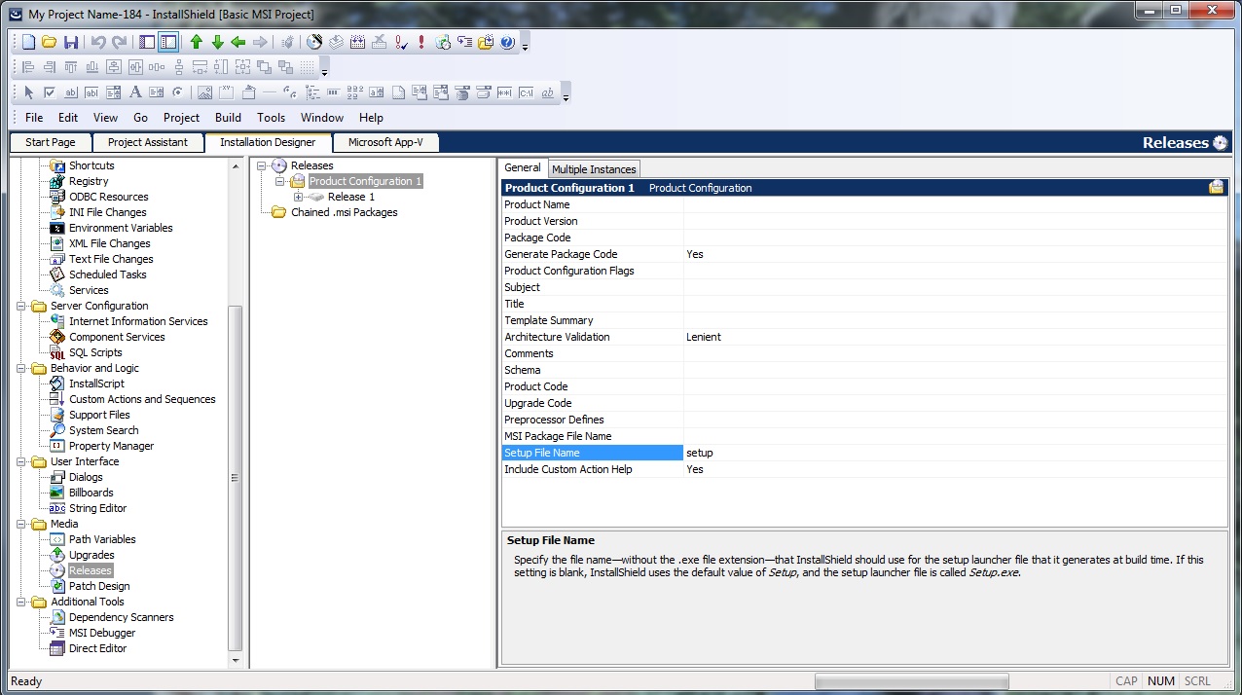This screenshot has width=1242, height=695.
Task: Click the left tree scrollbar up arrow
Action: click(x=236, y=166)
